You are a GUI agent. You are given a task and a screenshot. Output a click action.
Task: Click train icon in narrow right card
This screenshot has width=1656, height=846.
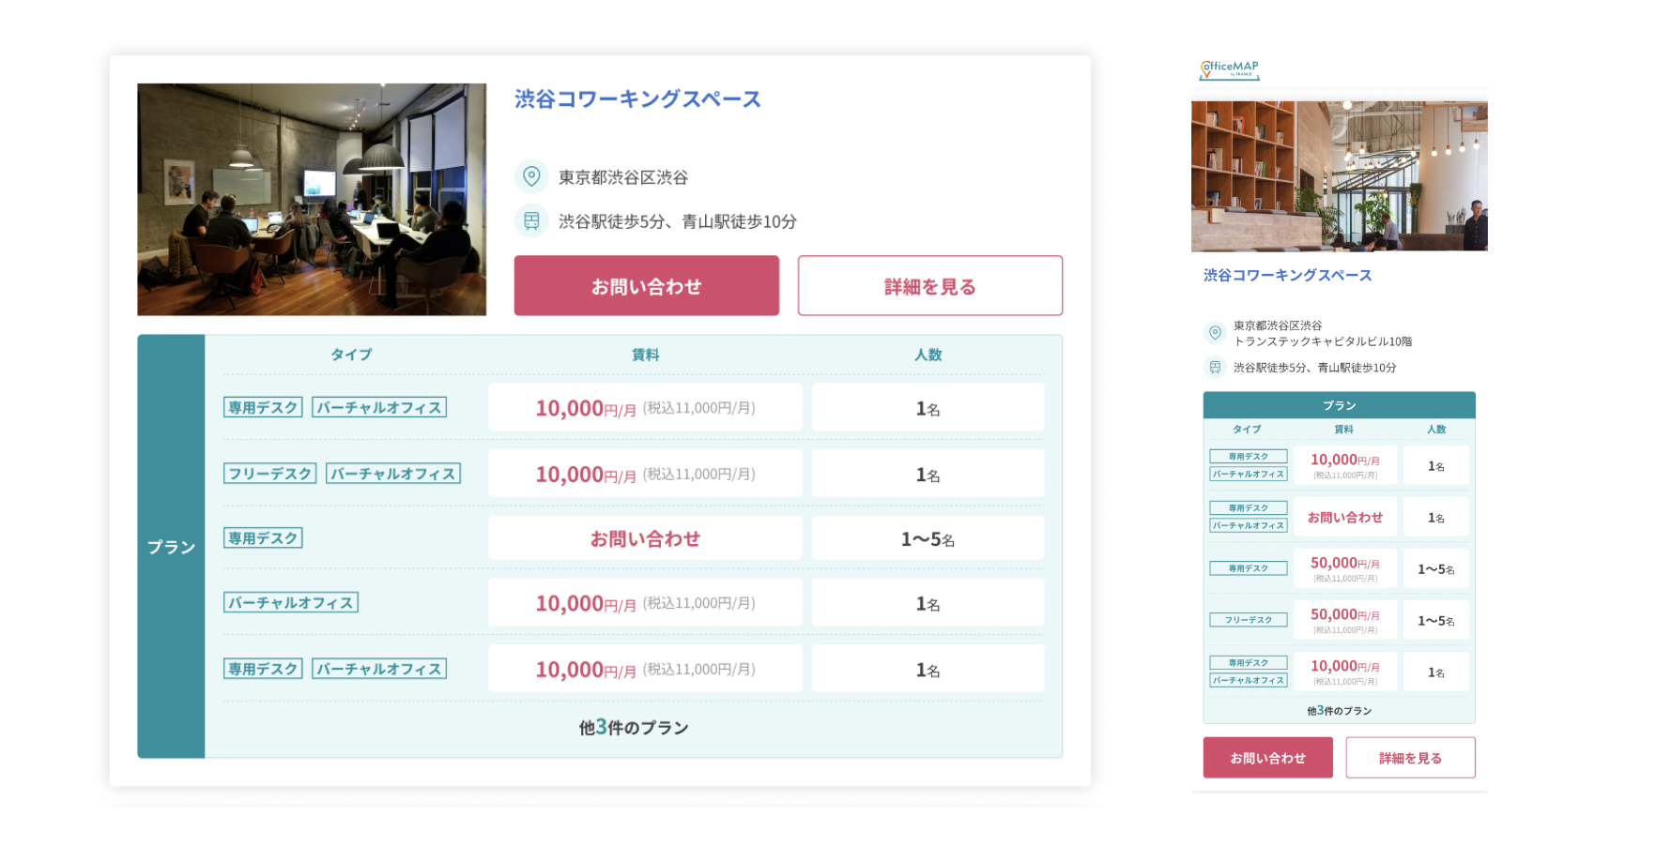[x=1215, y=368]
